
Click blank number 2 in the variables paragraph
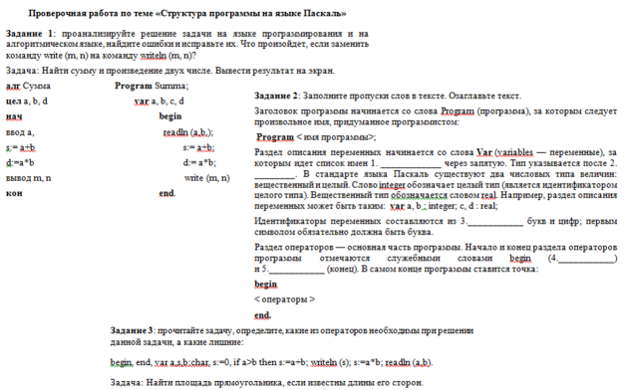pos(274,174)
